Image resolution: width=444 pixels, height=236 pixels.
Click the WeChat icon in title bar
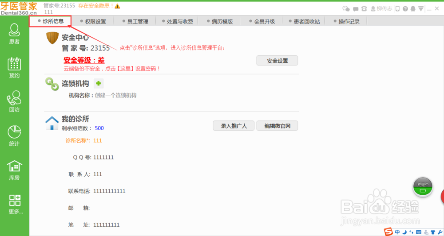(x=346, y=9)
